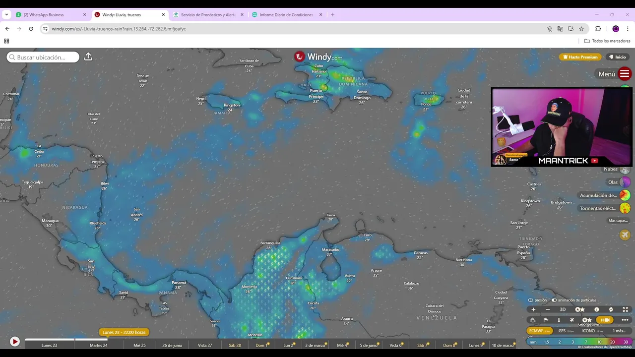The height and width of the screenshot is (357, 635).
Task: Click the thermometer temperature icon
Action: [559, 320]
